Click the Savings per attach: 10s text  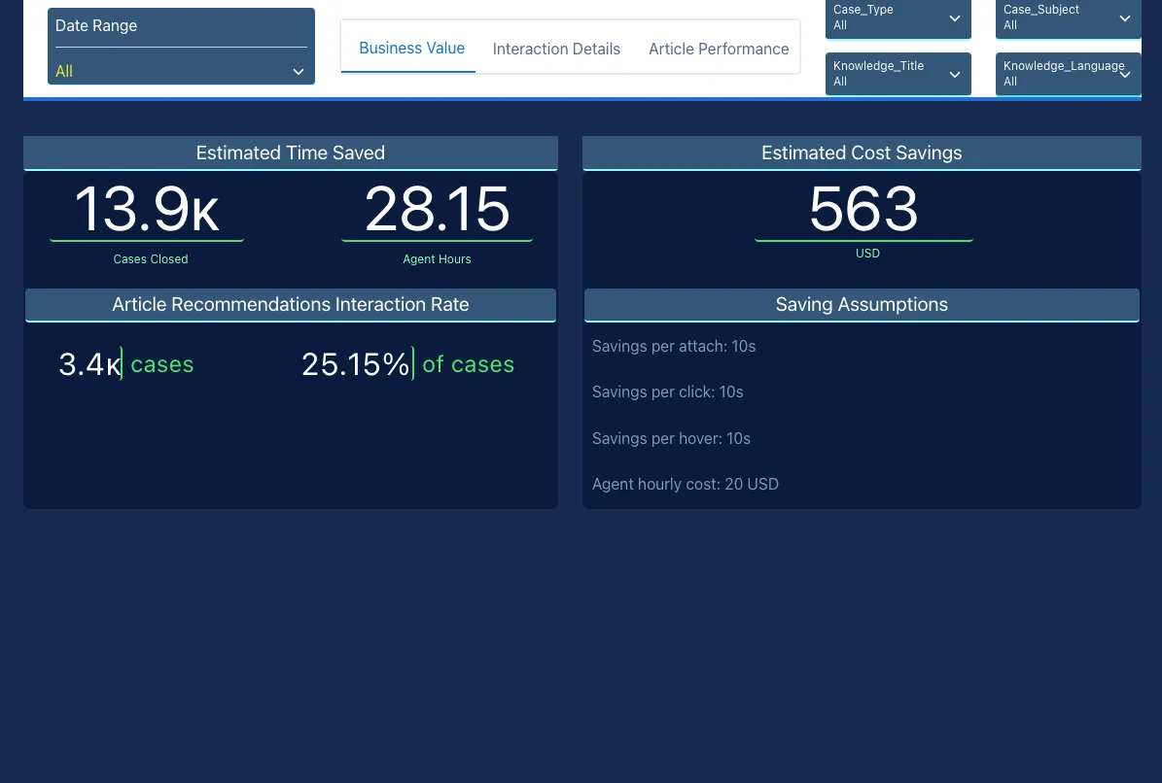click(674, 347)
